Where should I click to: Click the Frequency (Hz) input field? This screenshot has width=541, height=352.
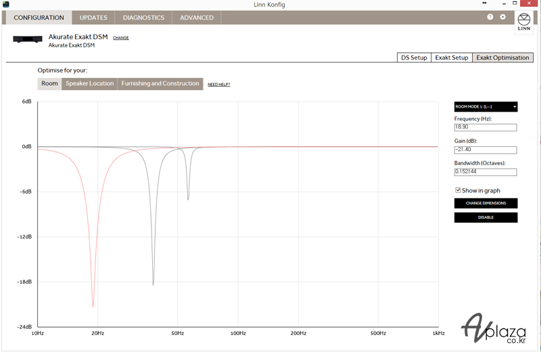[486, 127]
